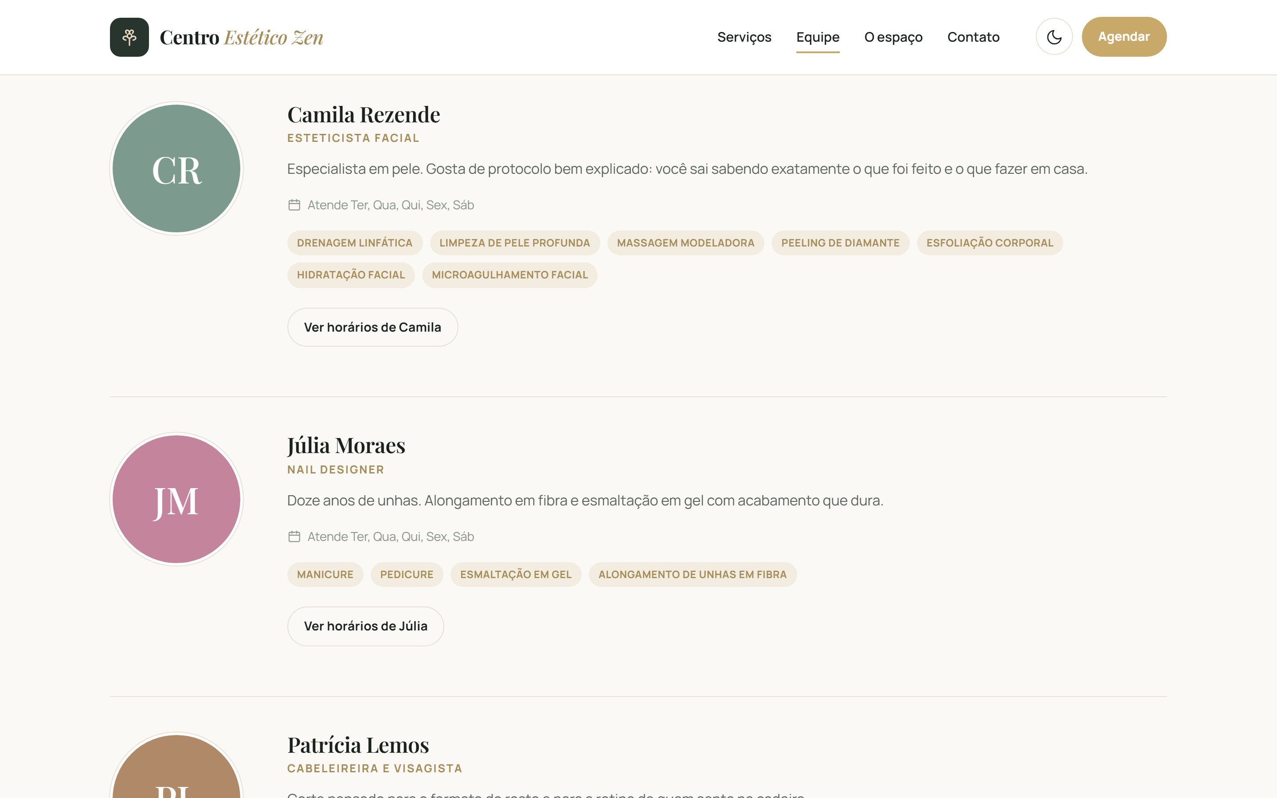
Task: Select the Alongamento de Unhas em Fibra tag
Action: coord(692,574)
